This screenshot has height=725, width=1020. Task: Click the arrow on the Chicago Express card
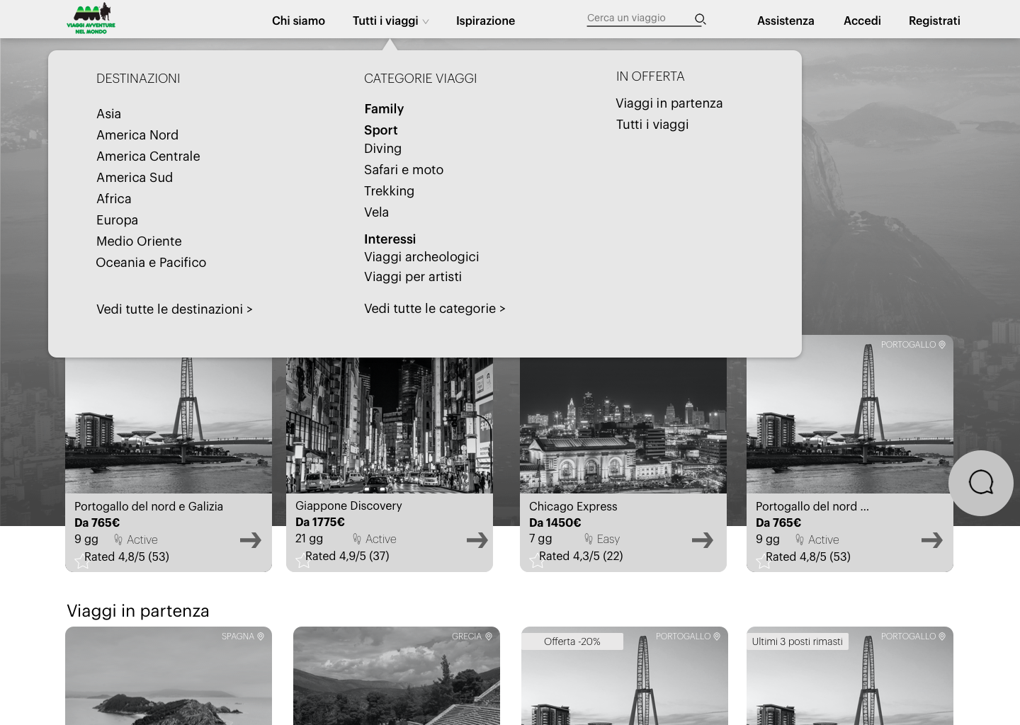[702, 540]
